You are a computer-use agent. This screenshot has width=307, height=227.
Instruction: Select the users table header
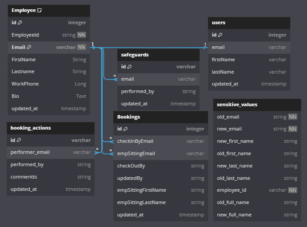coord(249,22)
